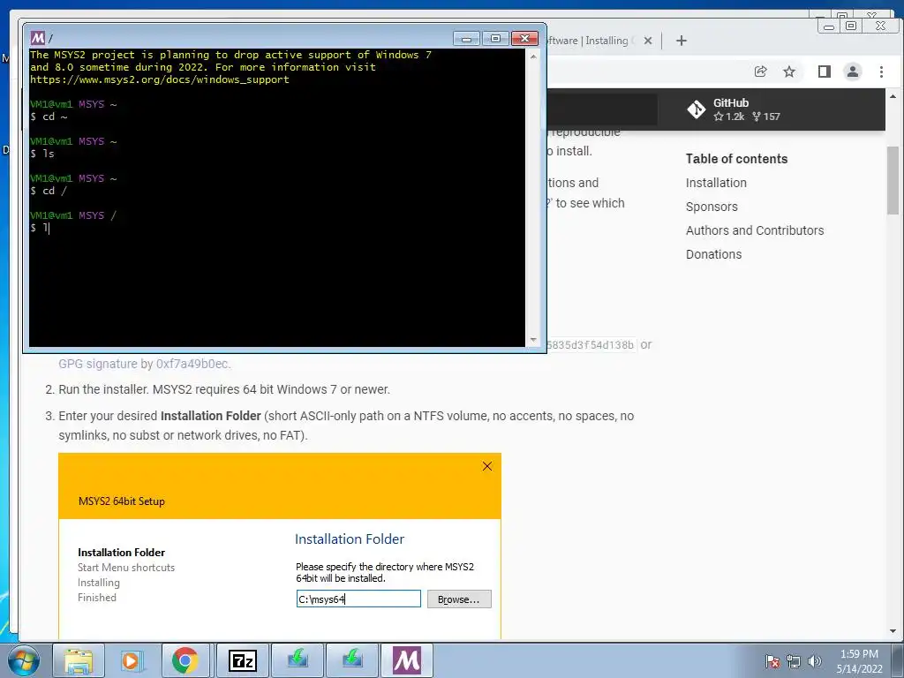Minimize the MSYS2 terminal window
The height and width of the screenshot is (678, 904).
click(x=466, y=39)
